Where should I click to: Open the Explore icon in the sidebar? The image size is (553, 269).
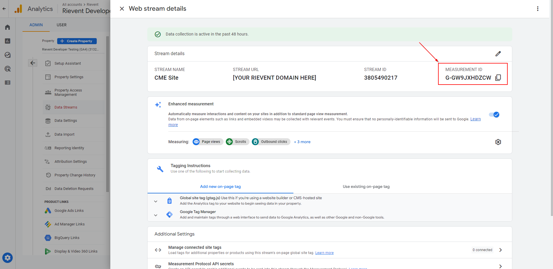point(8,55)
